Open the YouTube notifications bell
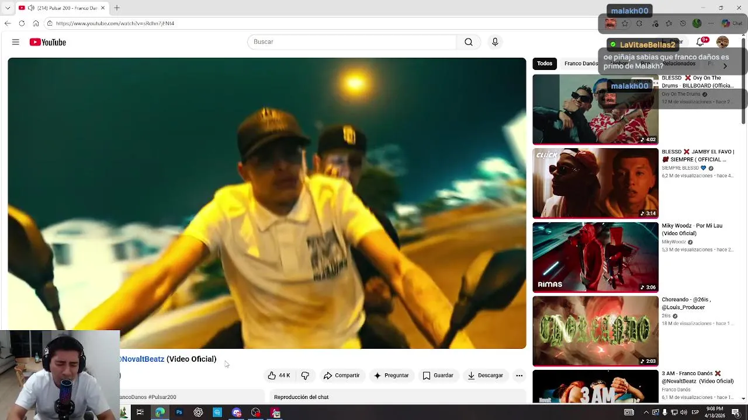Screen dimensions: 748x420 [701, 42]
